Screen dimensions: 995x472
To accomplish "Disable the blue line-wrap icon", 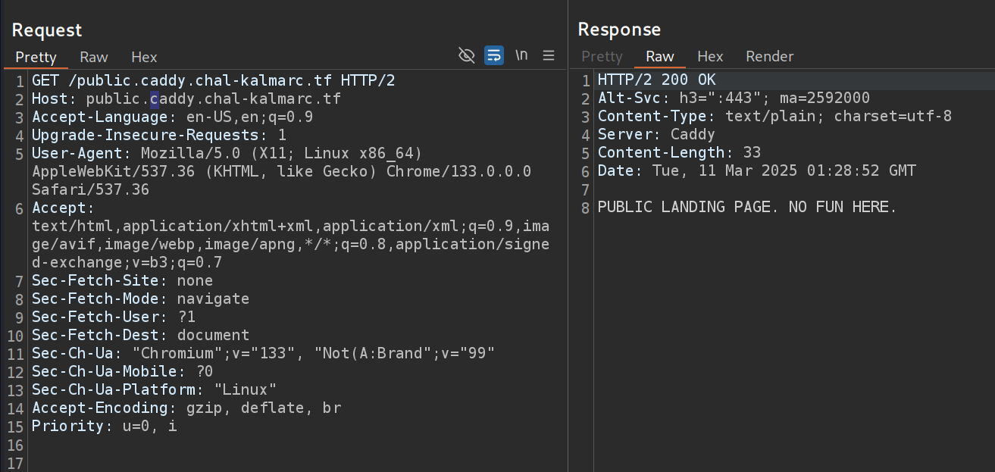I will click(x=494, y=55).
